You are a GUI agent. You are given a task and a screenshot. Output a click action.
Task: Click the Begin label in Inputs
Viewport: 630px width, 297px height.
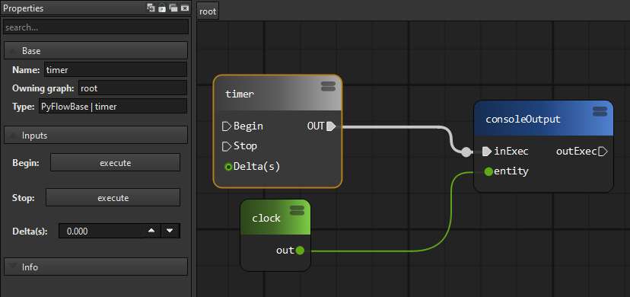[x=26, y=163]
